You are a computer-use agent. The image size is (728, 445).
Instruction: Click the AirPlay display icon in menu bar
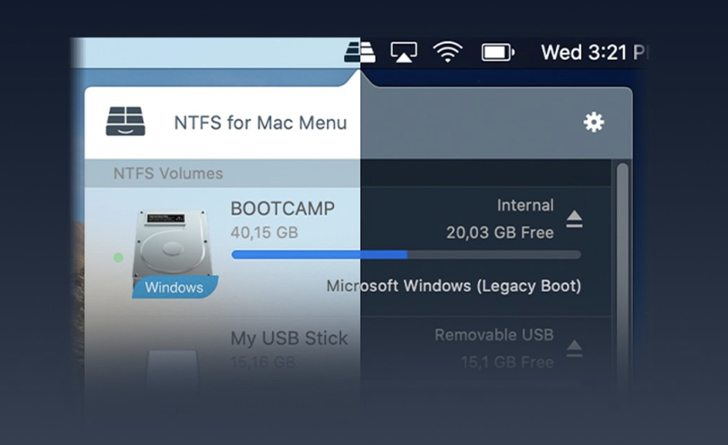(x=403, y=52)
